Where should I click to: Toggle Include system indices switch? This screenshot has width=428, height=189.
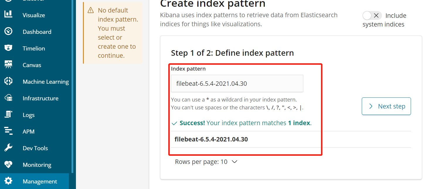click(372, 15)
